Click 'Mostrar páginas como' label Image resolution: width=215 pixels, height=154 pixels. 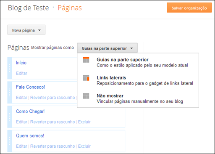coord(52,48)
